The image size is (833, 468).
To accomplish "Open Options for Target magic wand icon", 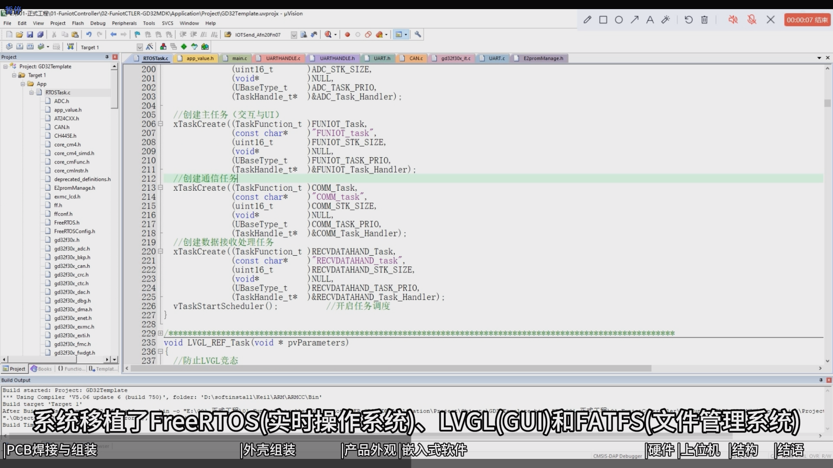I will coord(150,47).
